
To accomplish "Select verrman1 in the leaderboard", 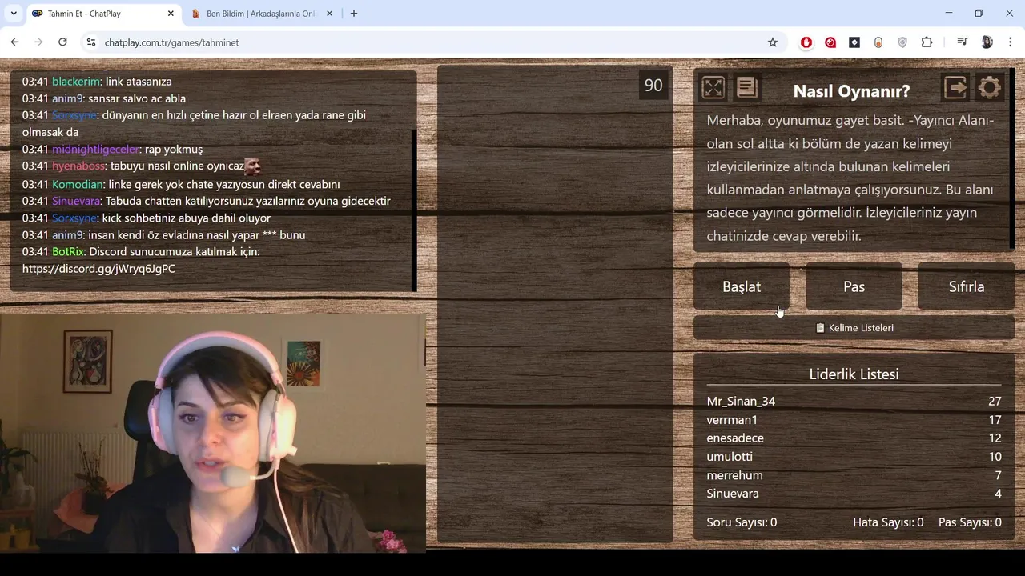I will (732, 420).
